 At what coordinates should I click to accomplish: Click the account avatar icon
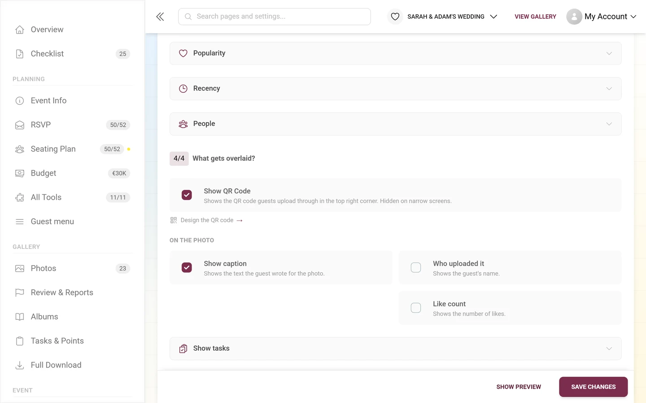[x=574, y=17]
